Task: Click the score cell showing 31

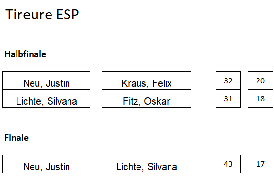Action: tap(228, 98)
